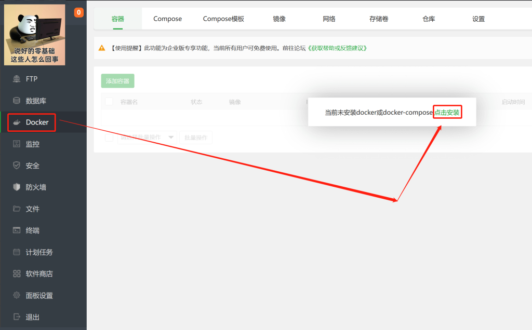Switch to the Compose模板 tab
The height and width of the screenshot is (330, 532).
223,19
